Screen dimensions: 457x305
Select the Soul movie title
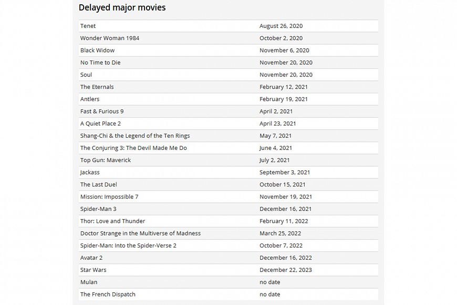[x=86, y=75]
